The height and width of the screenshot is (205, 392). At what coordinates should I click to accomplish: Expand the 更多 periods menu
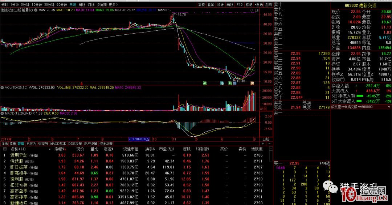click(x=113, y=5)
